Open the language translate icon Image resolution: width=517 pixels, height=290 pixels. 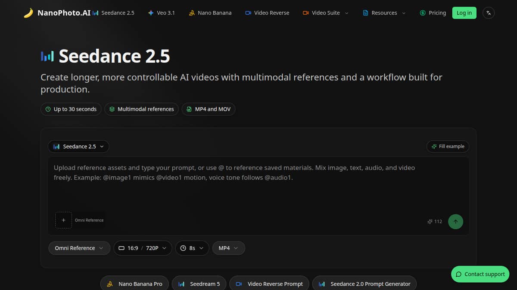pyautogui.click(x=489, y=13)
